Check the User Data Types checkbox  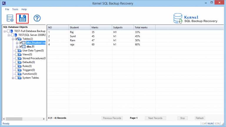[x=16, y=51]
